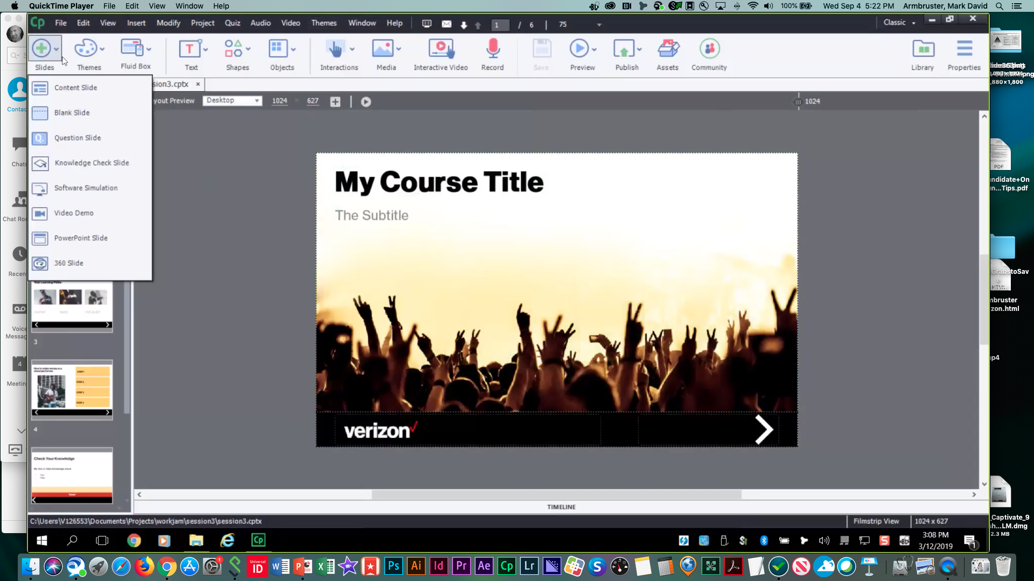The height and width of the screenshot is (581, 1034).
Task: Play the layout preview
Action: [x=366, y=102]
